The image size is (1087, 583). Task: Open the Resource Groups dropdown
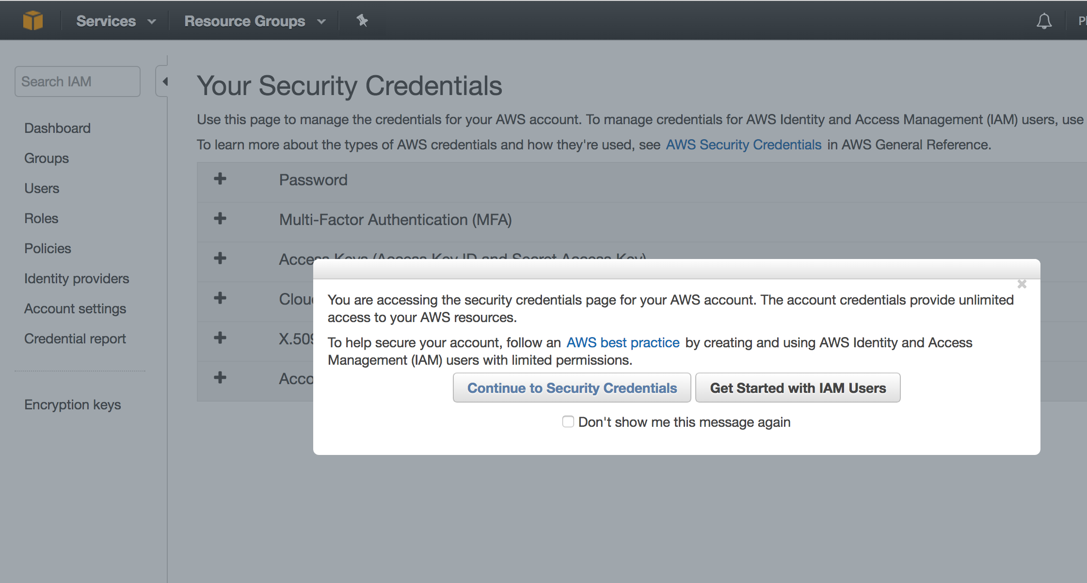[x=254, y=21]
